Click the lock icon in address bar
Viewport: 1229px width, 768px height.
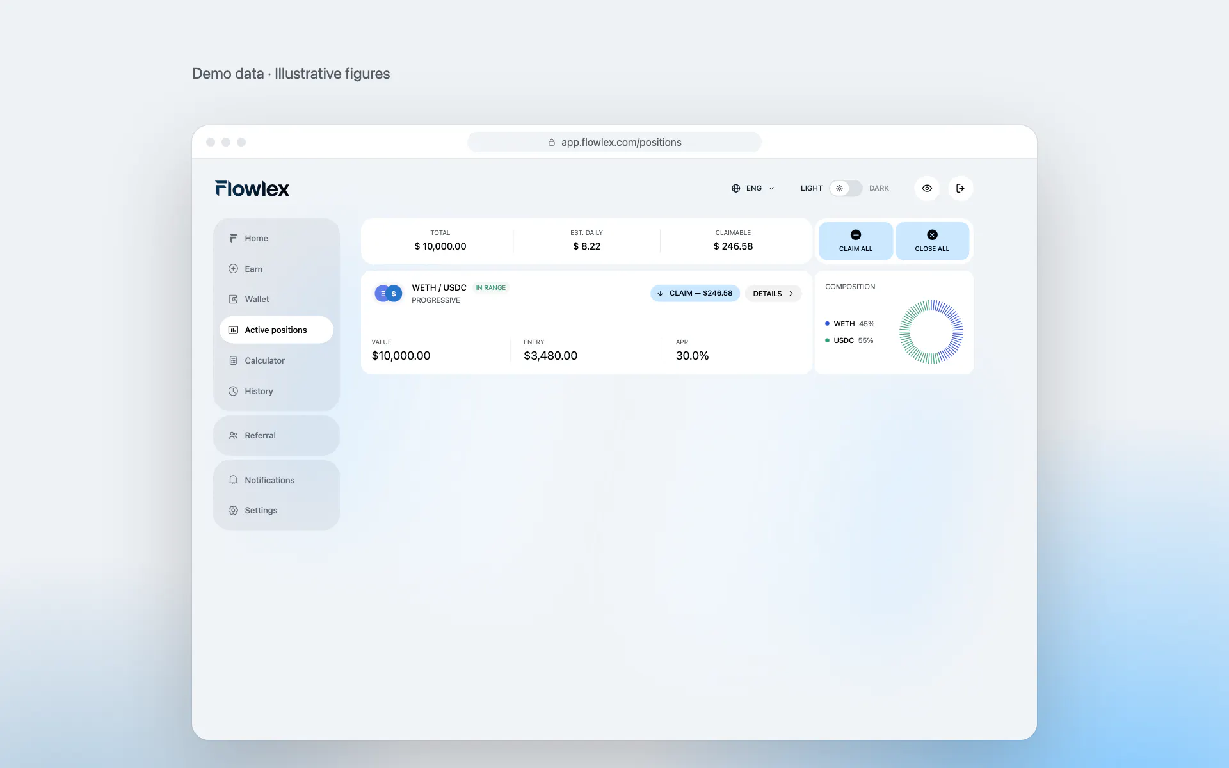pos(551,142)
